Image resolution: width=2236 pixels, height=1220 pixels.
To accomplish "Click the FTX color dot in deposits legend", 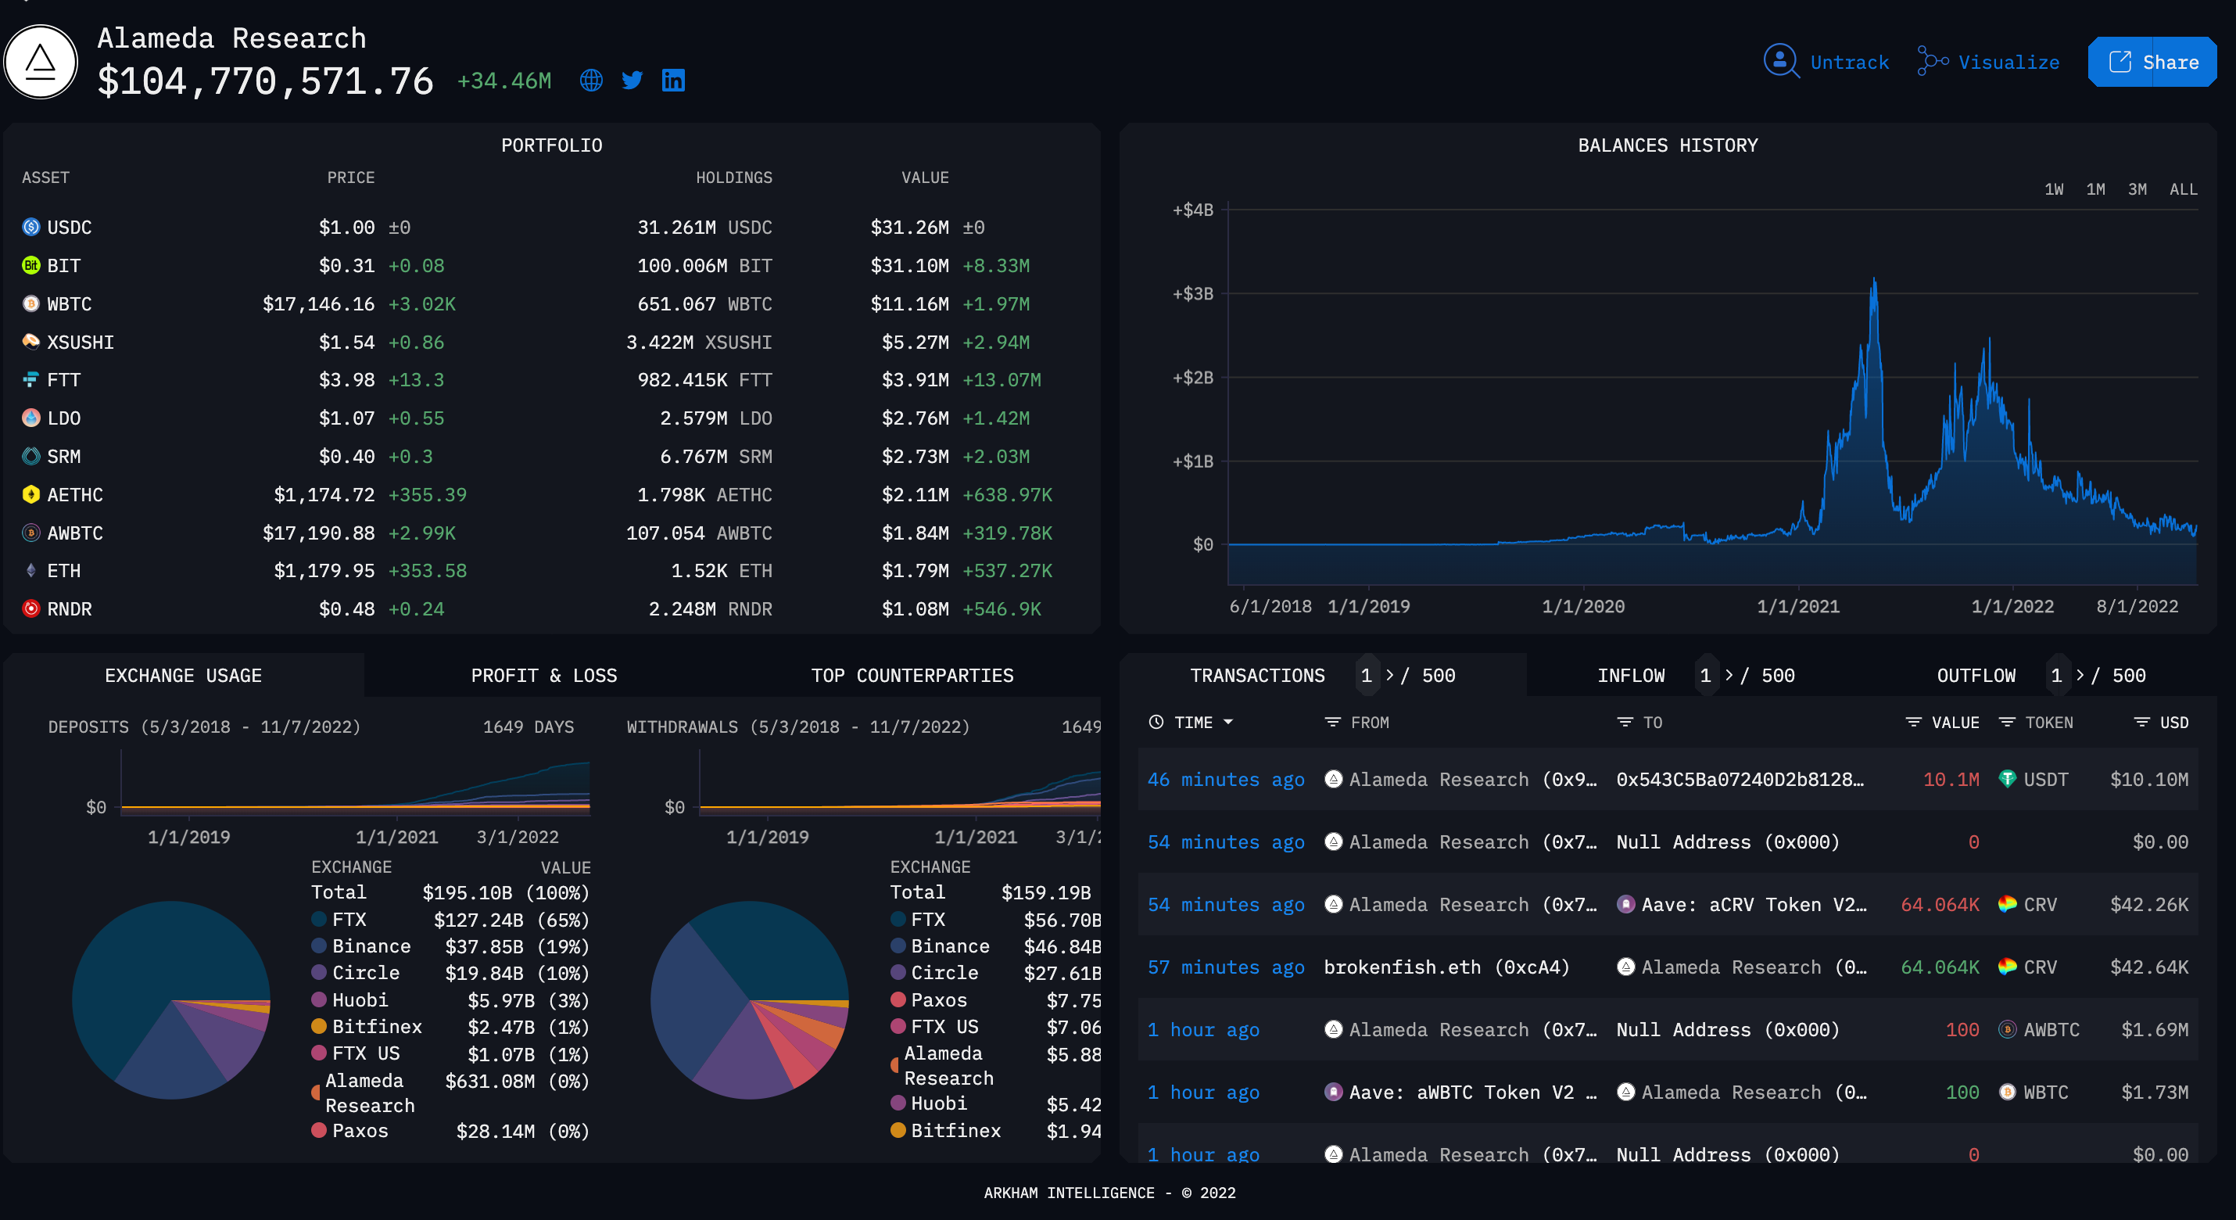I will [x=318, y=919].
